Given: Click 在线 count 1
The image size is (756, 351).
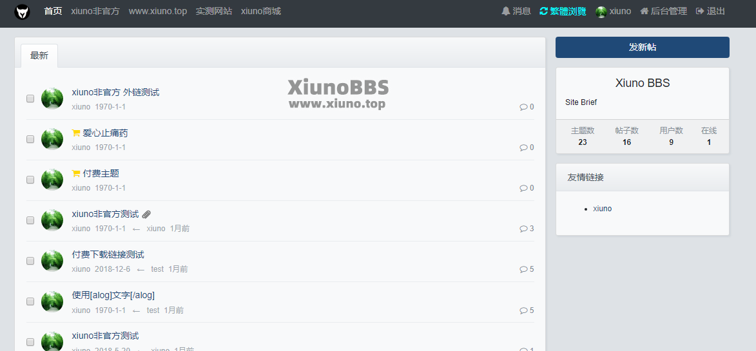Looking at the screenshot, I should 709,142.
